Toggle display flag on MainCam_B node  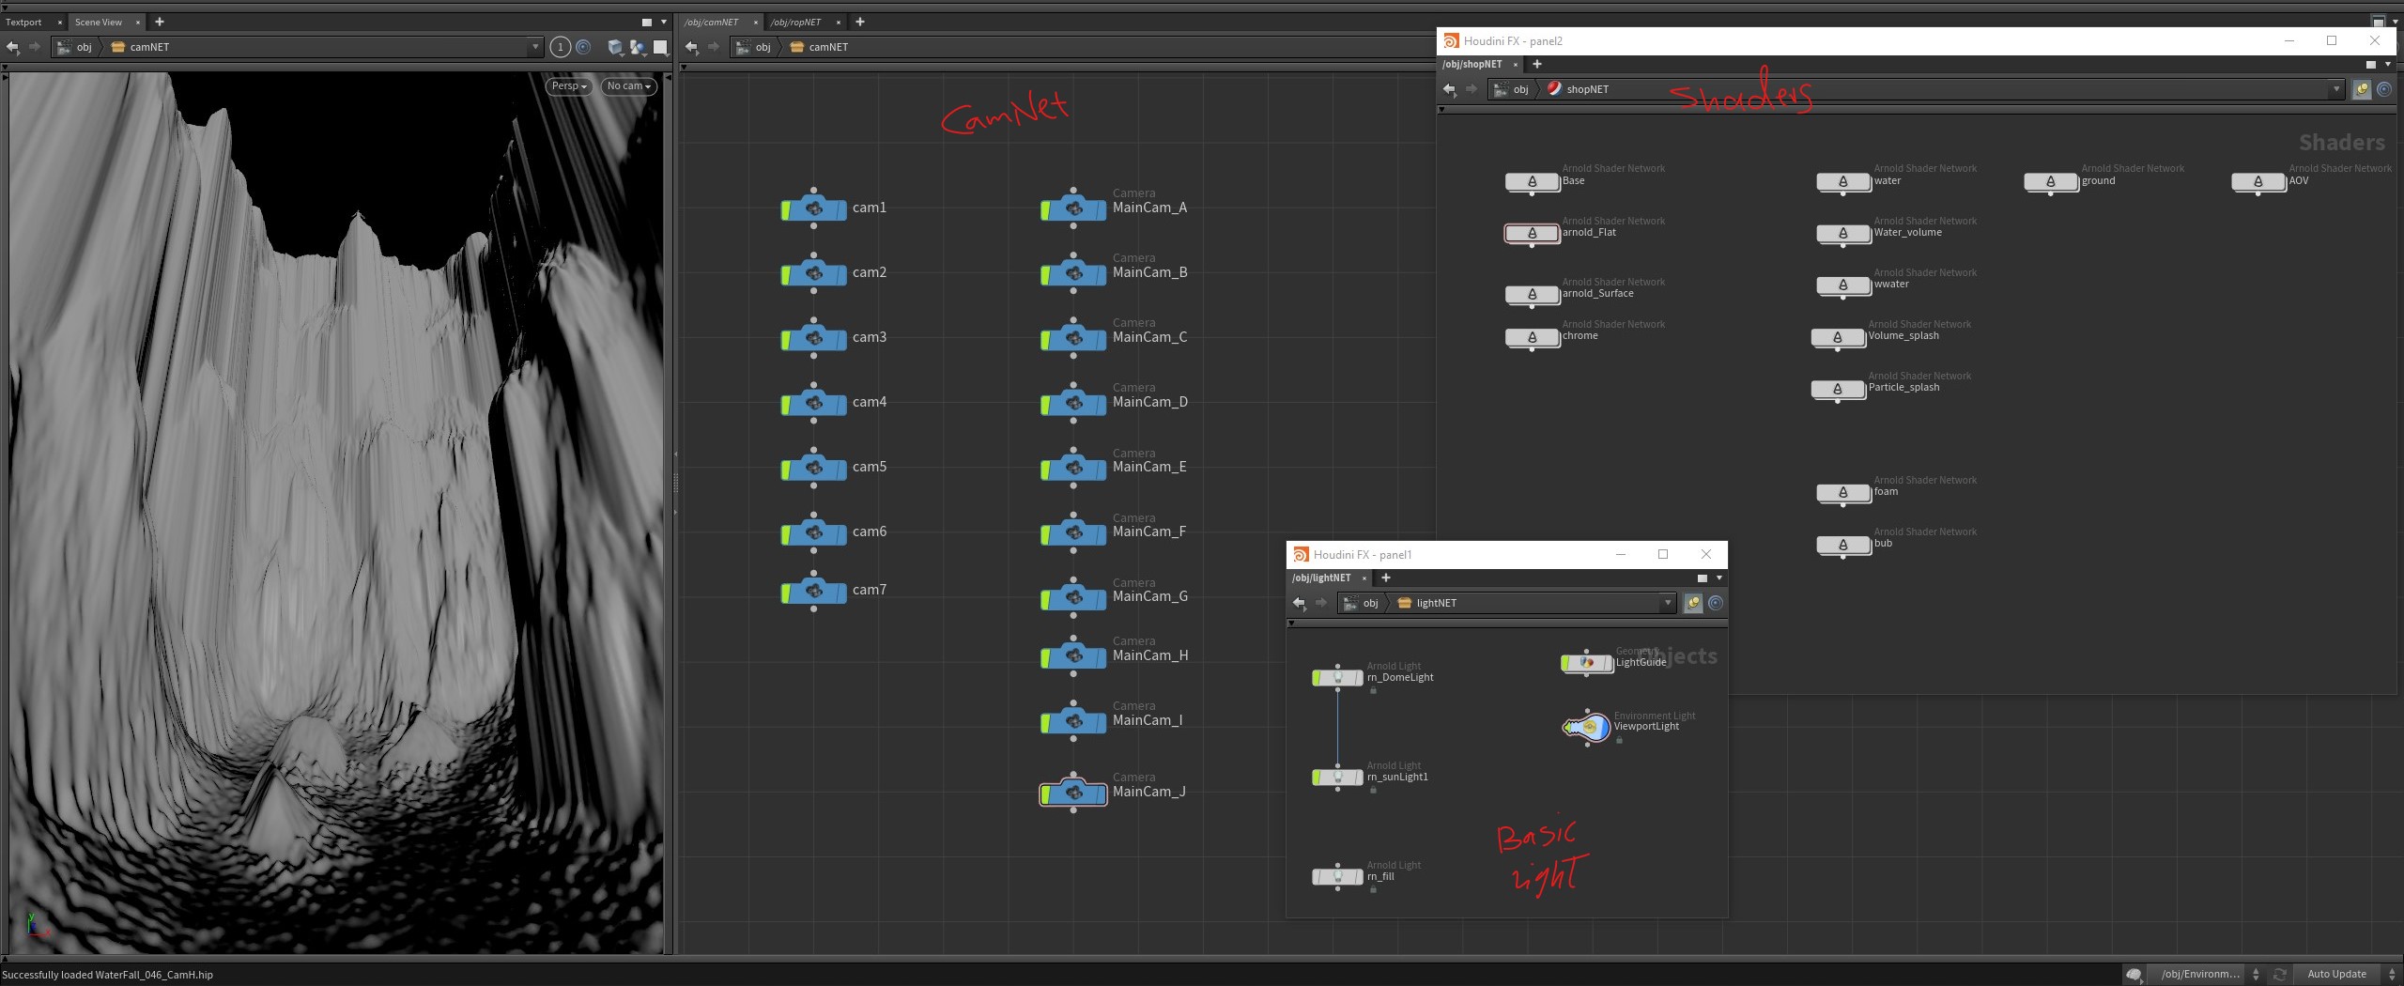pyautogui.click(x=1045, y=275)
